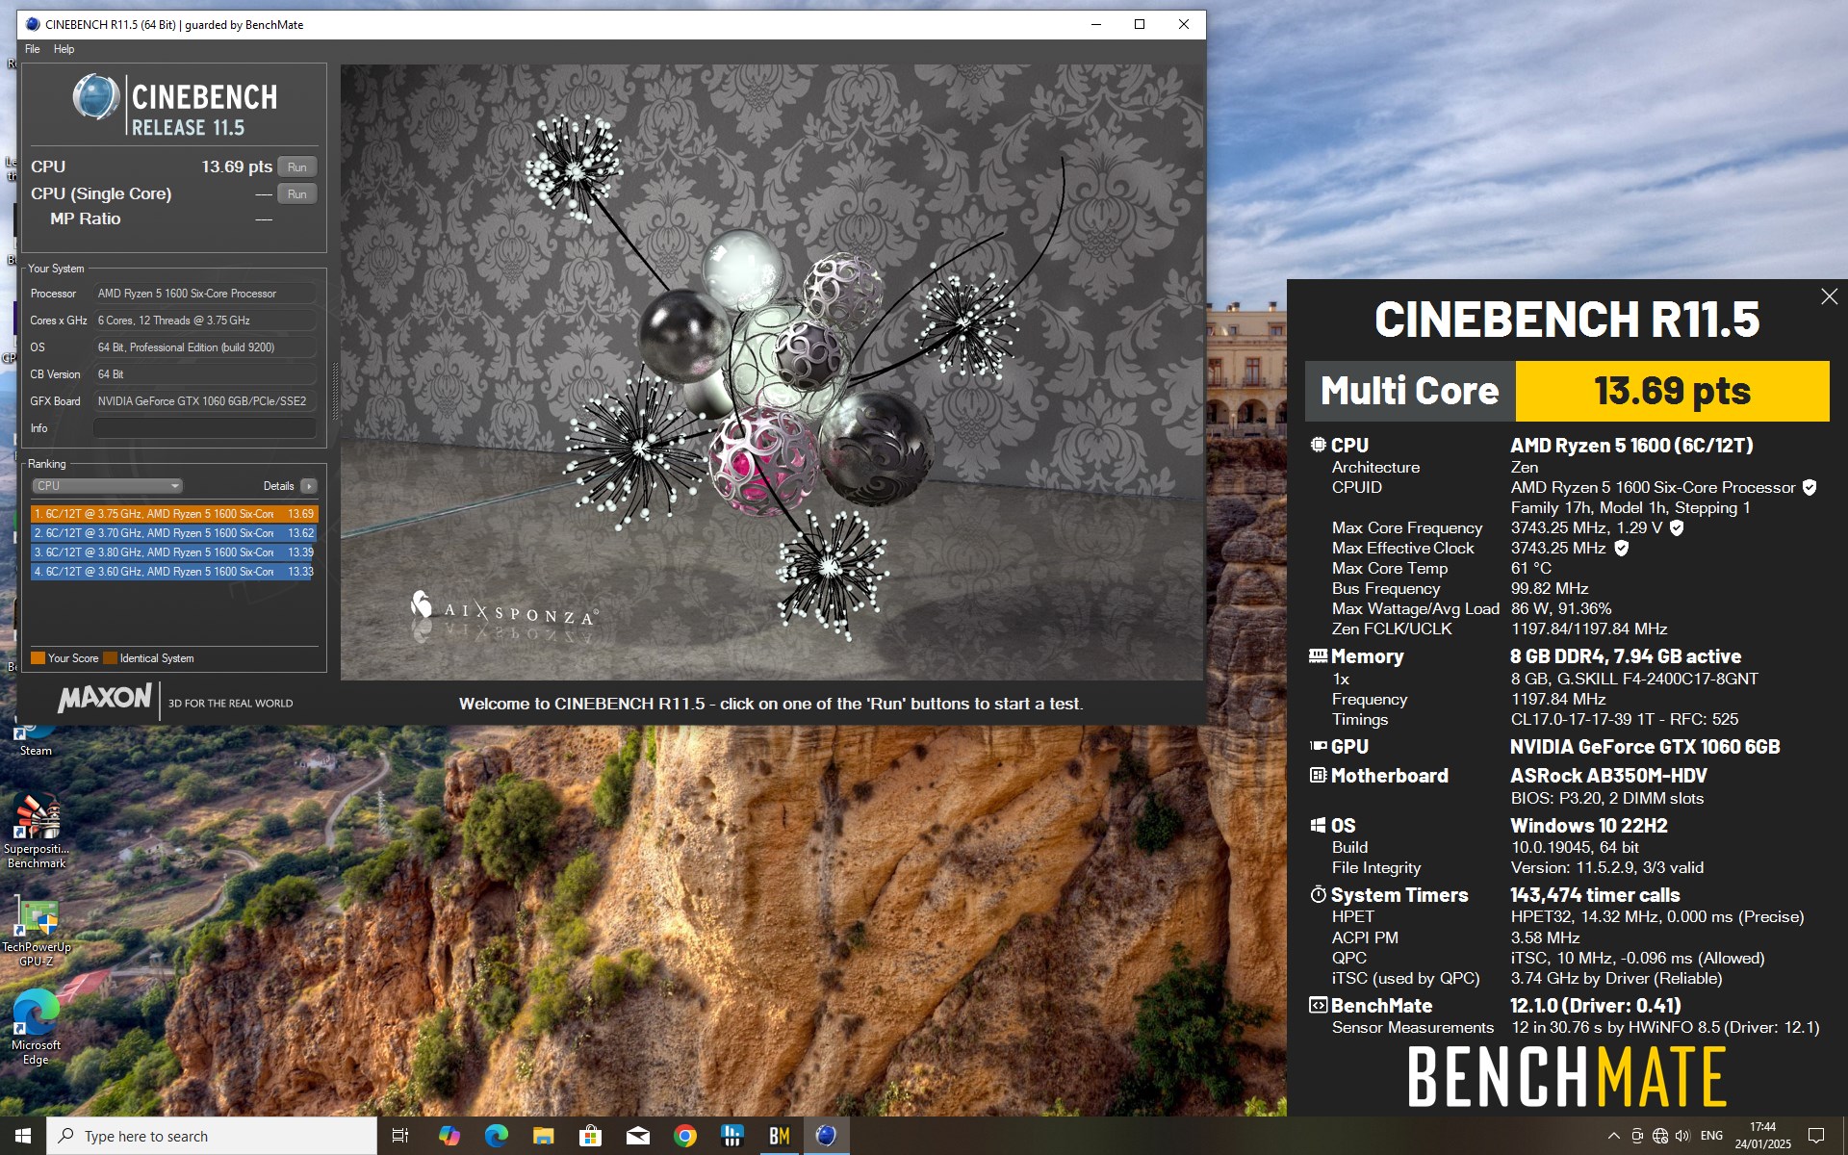
Task: Open the clock showing 17:44
Action: click(x=1763, y=1136)
